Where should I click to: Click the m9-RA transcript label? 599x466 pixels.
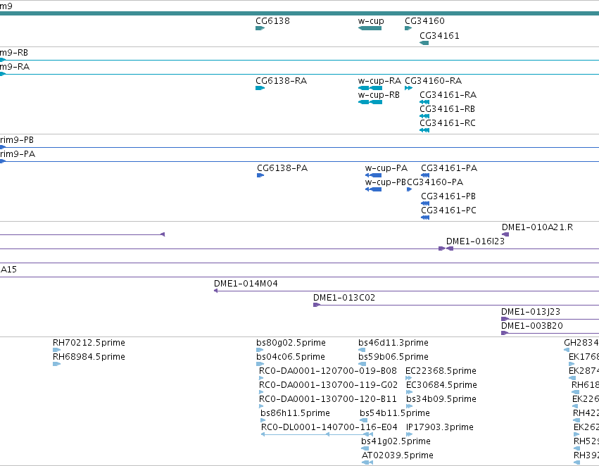pos(15,67)
